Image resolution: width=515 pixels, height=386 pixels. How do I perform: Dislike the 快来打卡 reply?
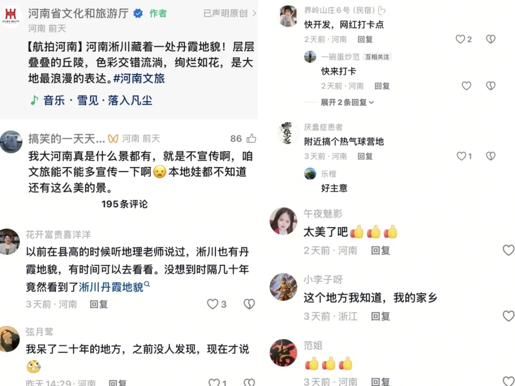click(491, 86)
